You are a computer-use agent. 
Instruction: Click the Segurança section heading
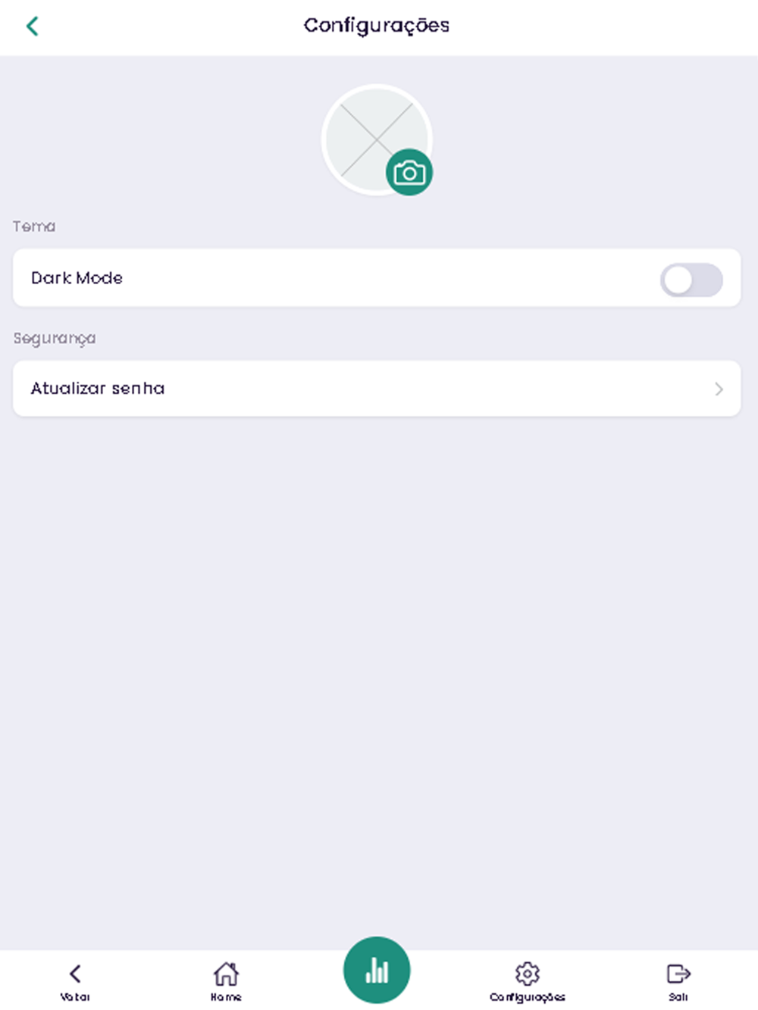[55, 339]
